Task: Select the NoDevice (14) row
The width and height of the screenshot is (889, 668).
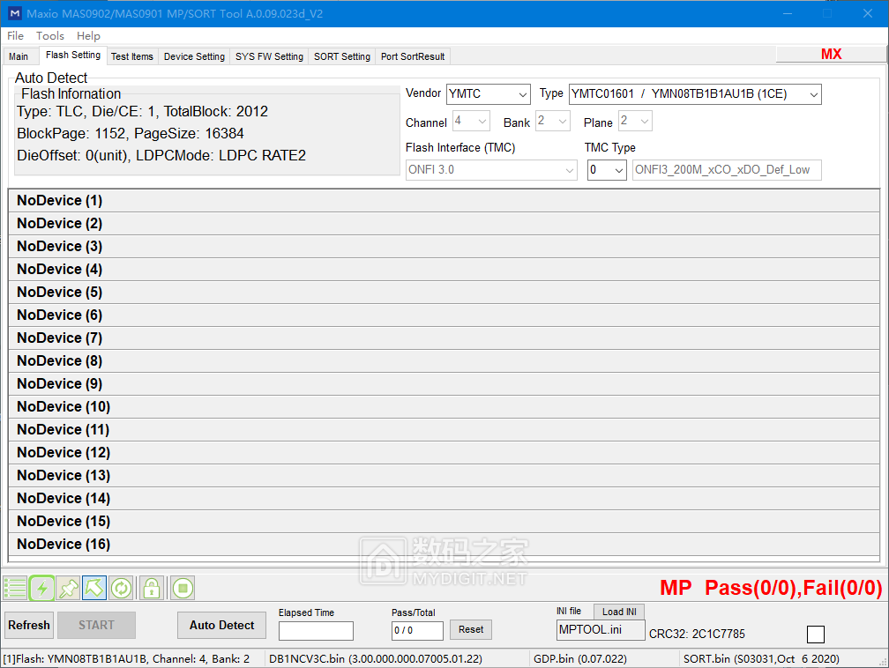Action: (x=444, y=499)
